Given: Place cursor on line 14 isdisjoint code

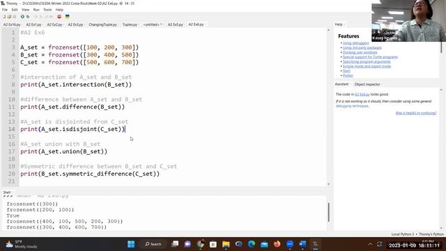Looking at the screenshot, I should pyautogui.click(x=72, y=129).
